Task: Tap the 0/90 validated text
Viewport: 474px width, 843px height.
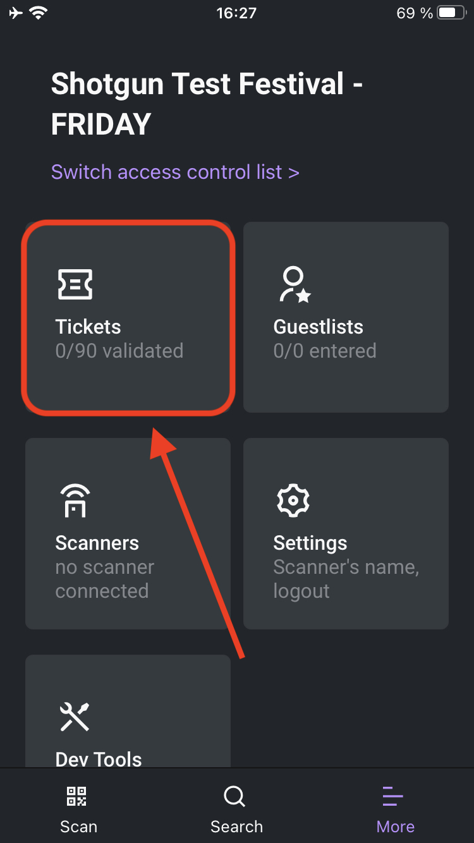Action: pos(119,351)
